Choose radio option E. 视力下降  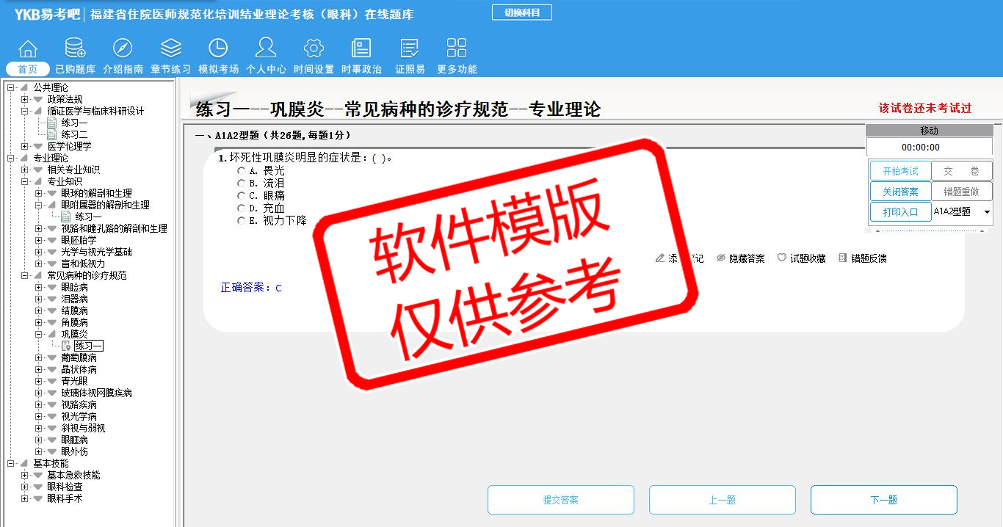point(241,221)
